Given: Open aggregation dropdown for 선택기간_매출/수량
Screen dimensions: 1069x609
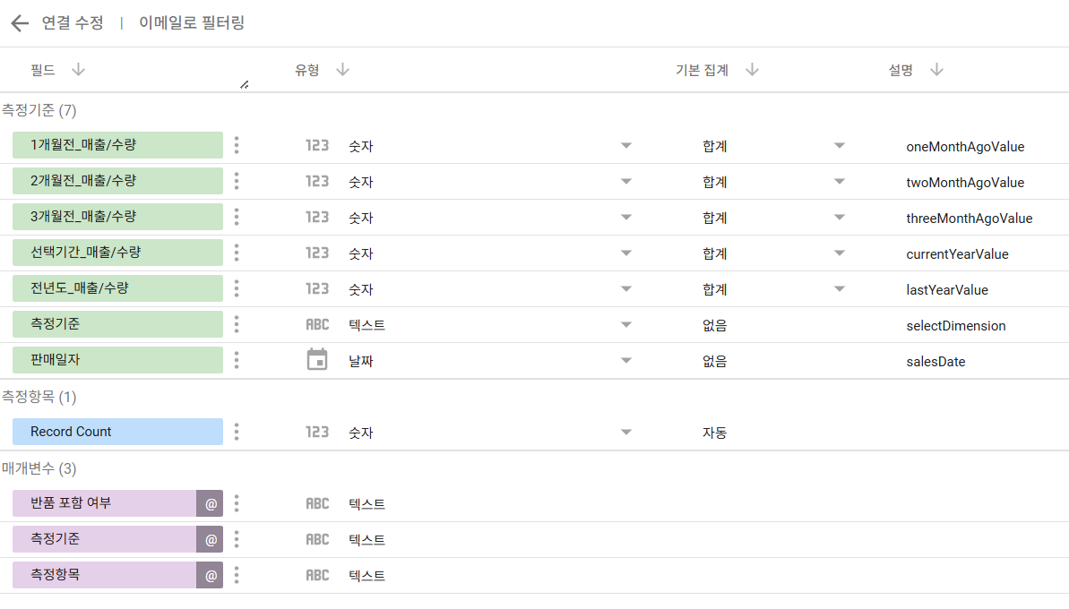Looking at the screenshot, I should pyautogui.click(x=840, y=253).
